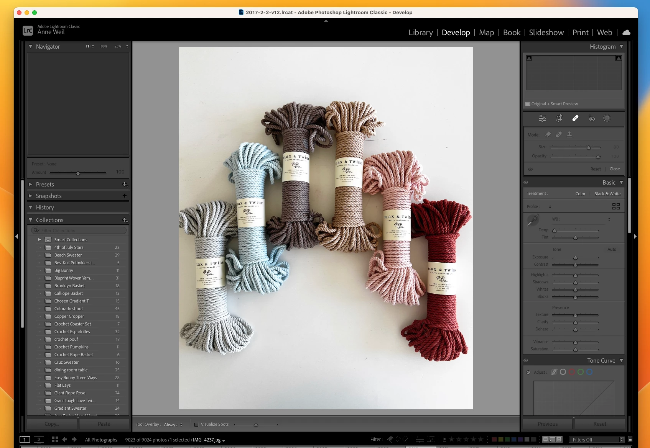The height and width of the screenshot is (448, 650).
Task: Open the Book module
Action: point(512,33)
